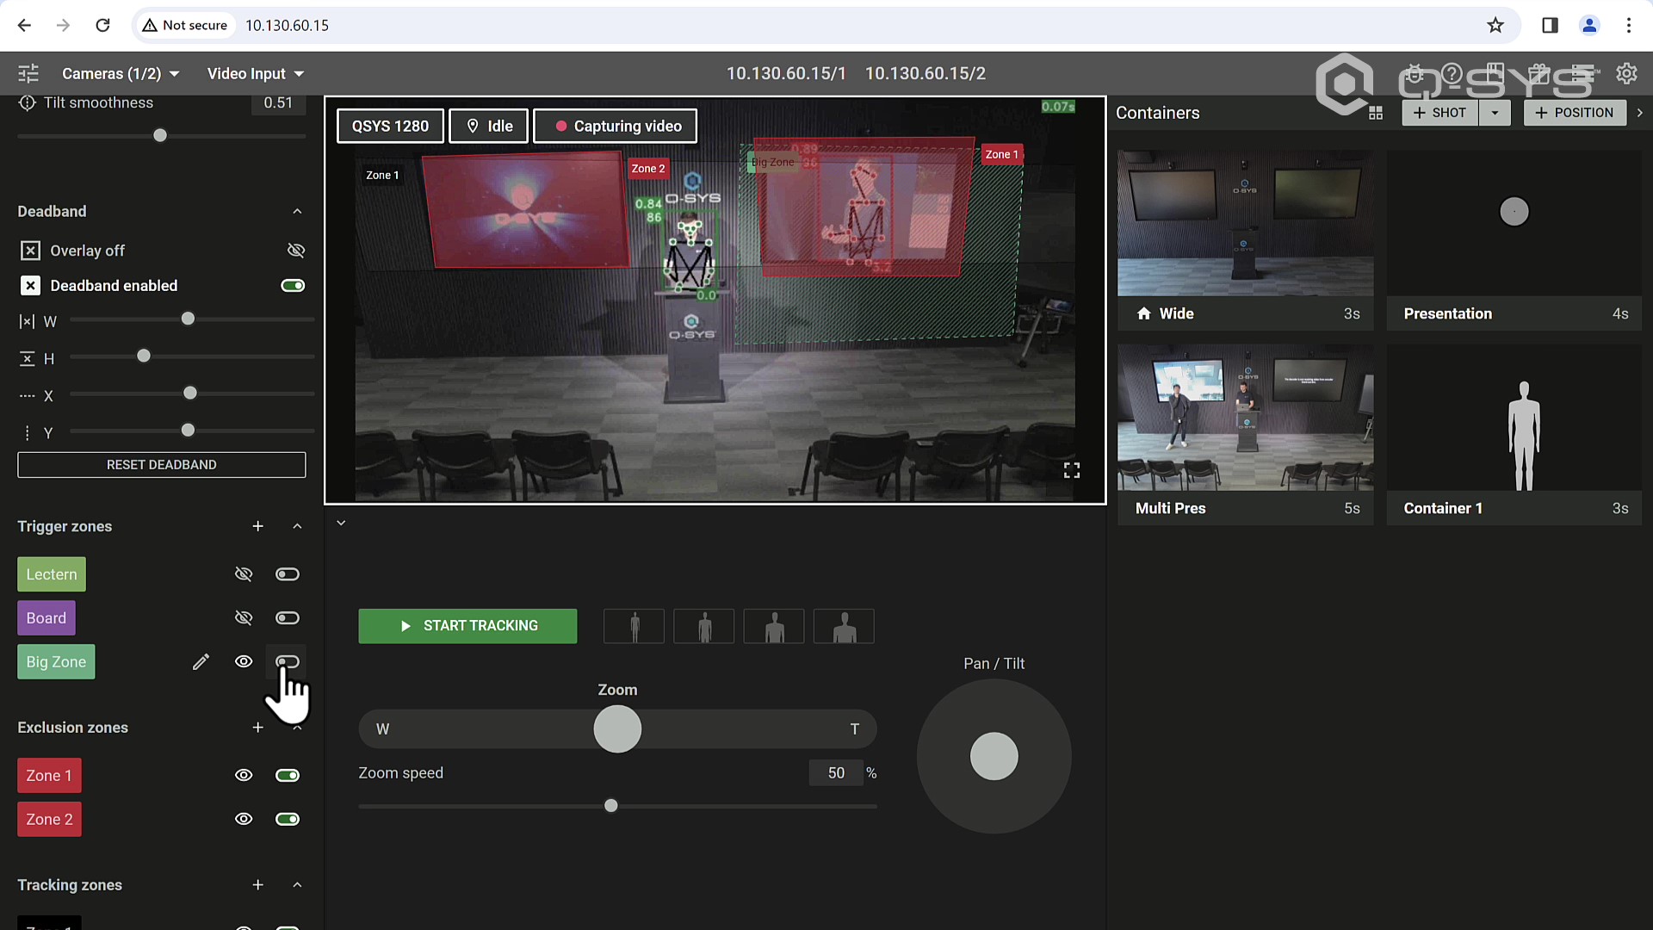Click the Tilt smoothness icon
The height and width of the screenshot is (930, 1653).
(x=27, y=102)
